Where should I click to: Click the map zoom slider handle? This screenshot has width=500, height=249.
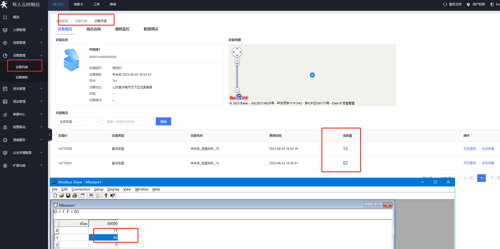click(237, 65)
